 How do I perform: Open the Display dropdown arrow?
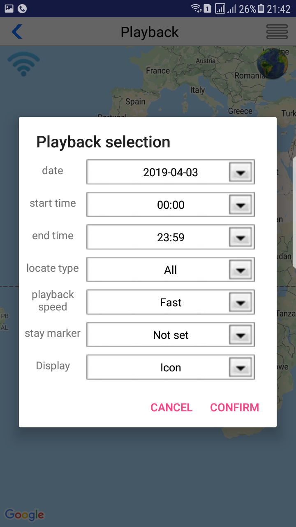pos(240,367)
